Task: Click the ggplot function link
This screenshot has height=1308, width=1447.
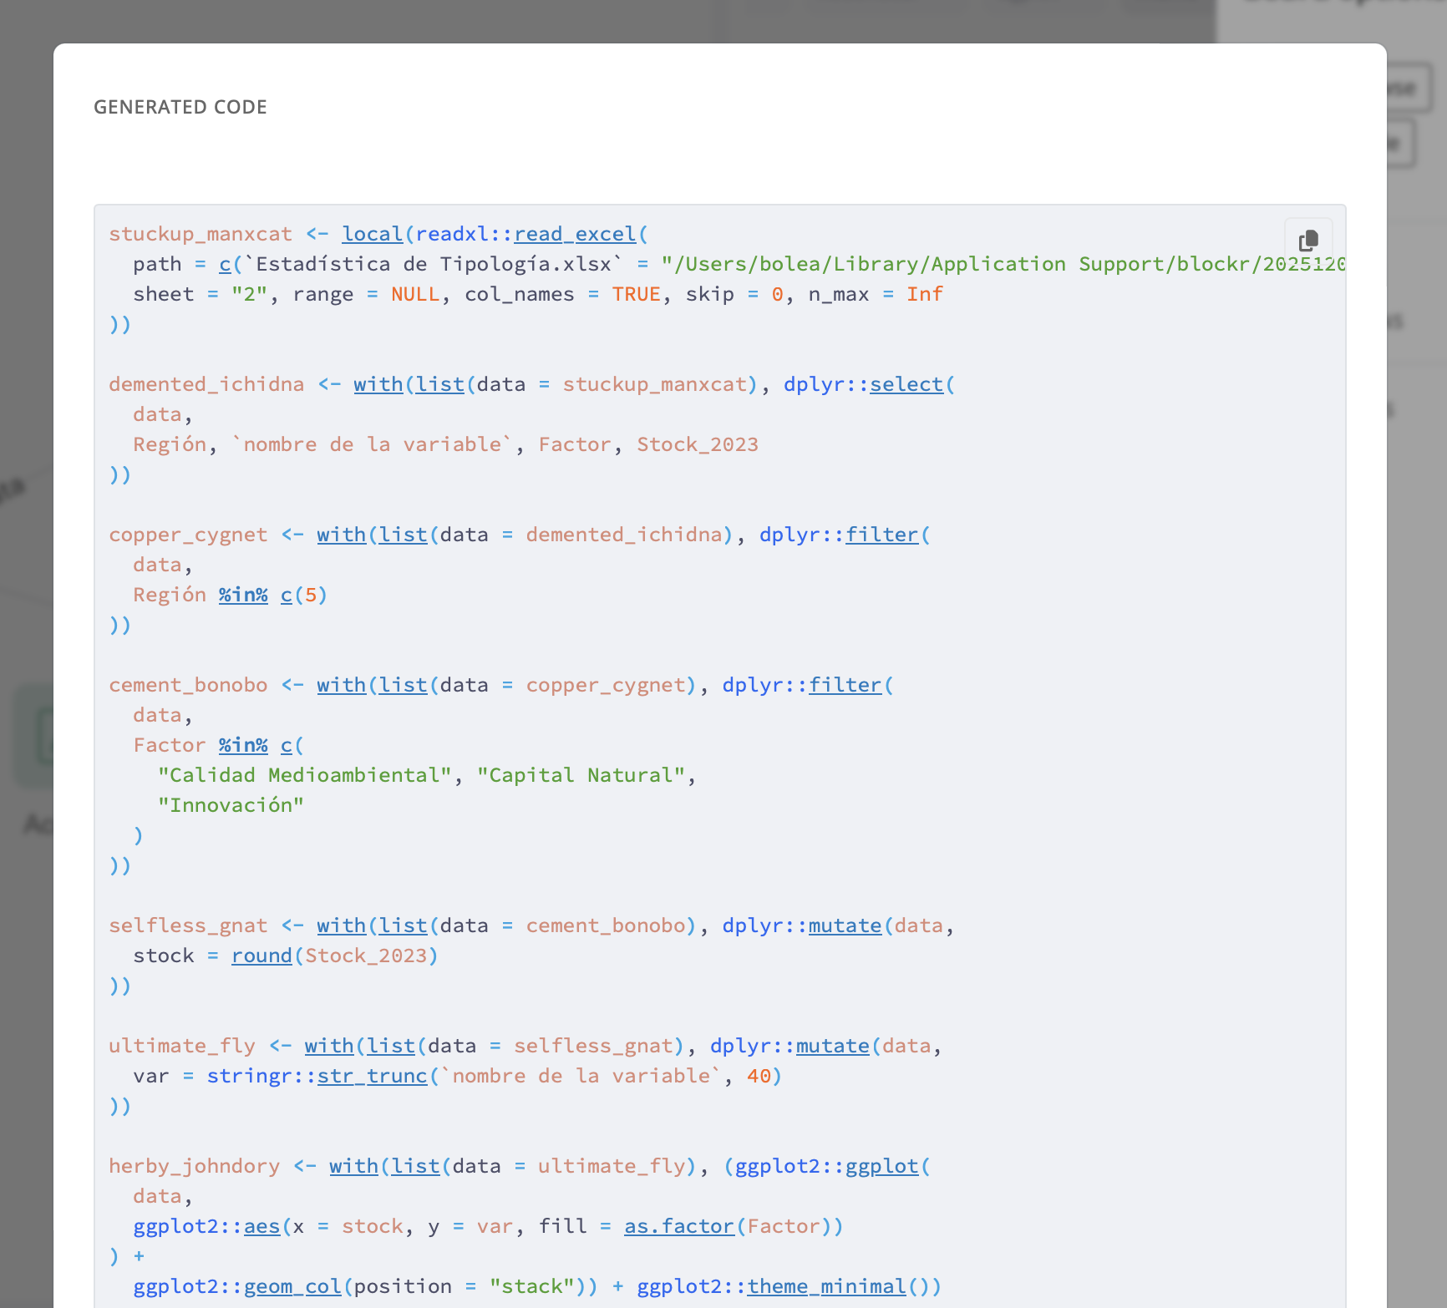Action: point(881,1166)
